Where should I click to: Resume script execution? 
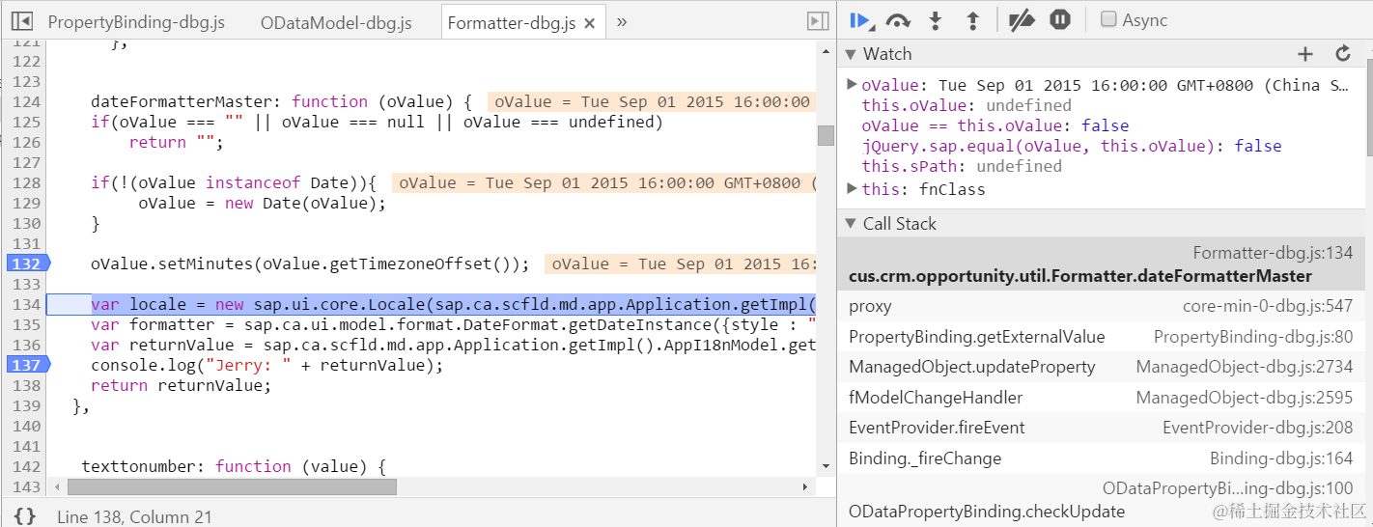pyautogui.click(x=861, y=20)
